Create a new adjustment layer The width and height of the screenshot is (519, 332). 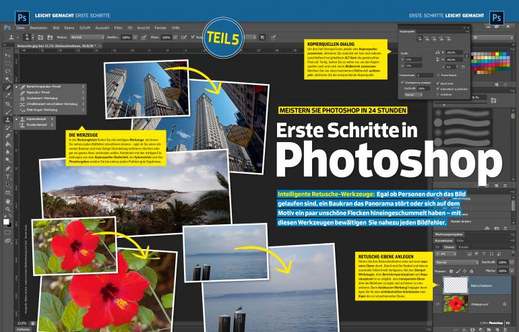[481, 329]
